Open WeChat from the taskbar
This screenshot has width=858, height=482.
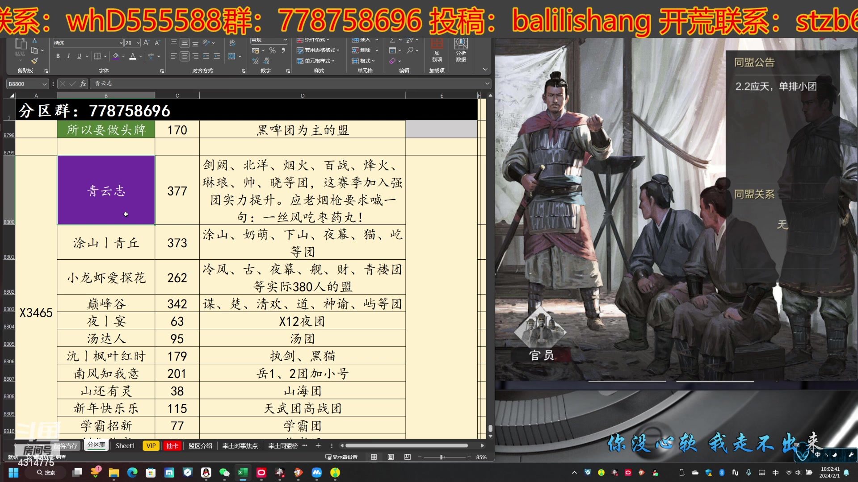pos(224,472)
